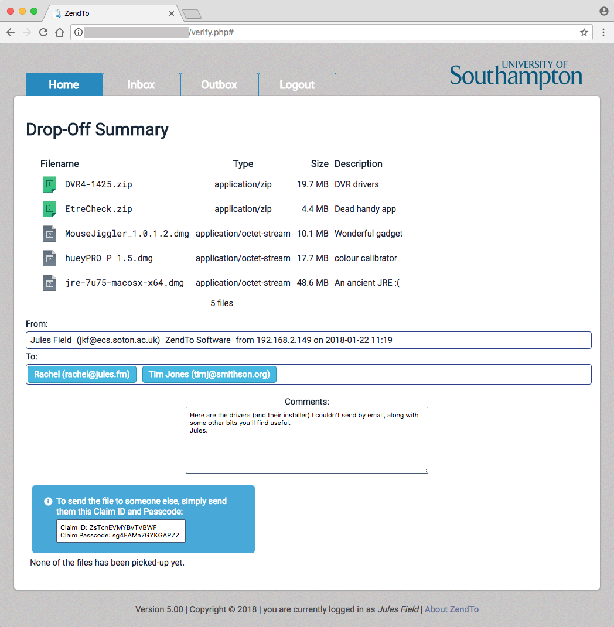The width and height of the screenshot is (614, 627).
Task: Click the Rachel recipient tag
Action: tap(82, 374)
